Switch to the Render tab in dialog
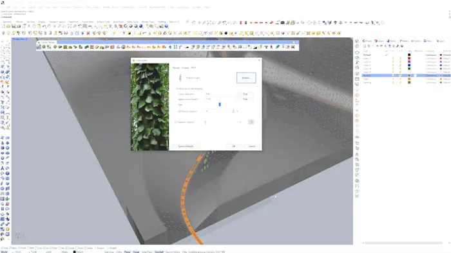This screenshot has height=253, width=451. click(176, 68)
